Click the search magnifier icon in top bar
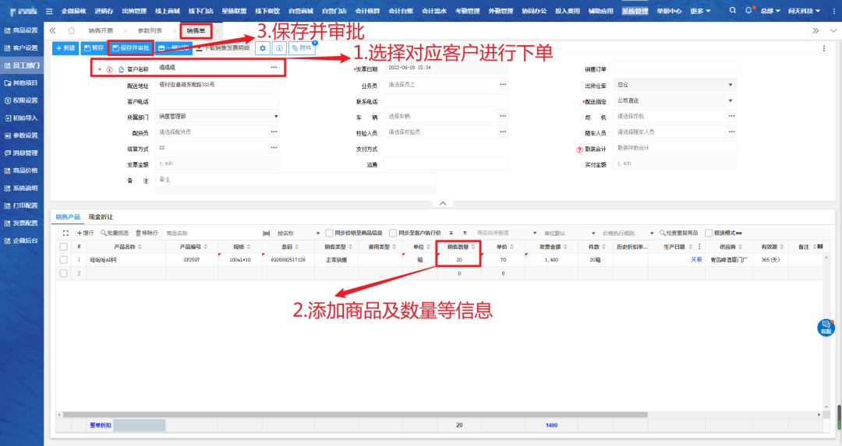 (734, 11)
